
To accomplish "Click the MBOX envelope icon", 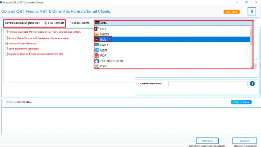I will coord(97,34).
